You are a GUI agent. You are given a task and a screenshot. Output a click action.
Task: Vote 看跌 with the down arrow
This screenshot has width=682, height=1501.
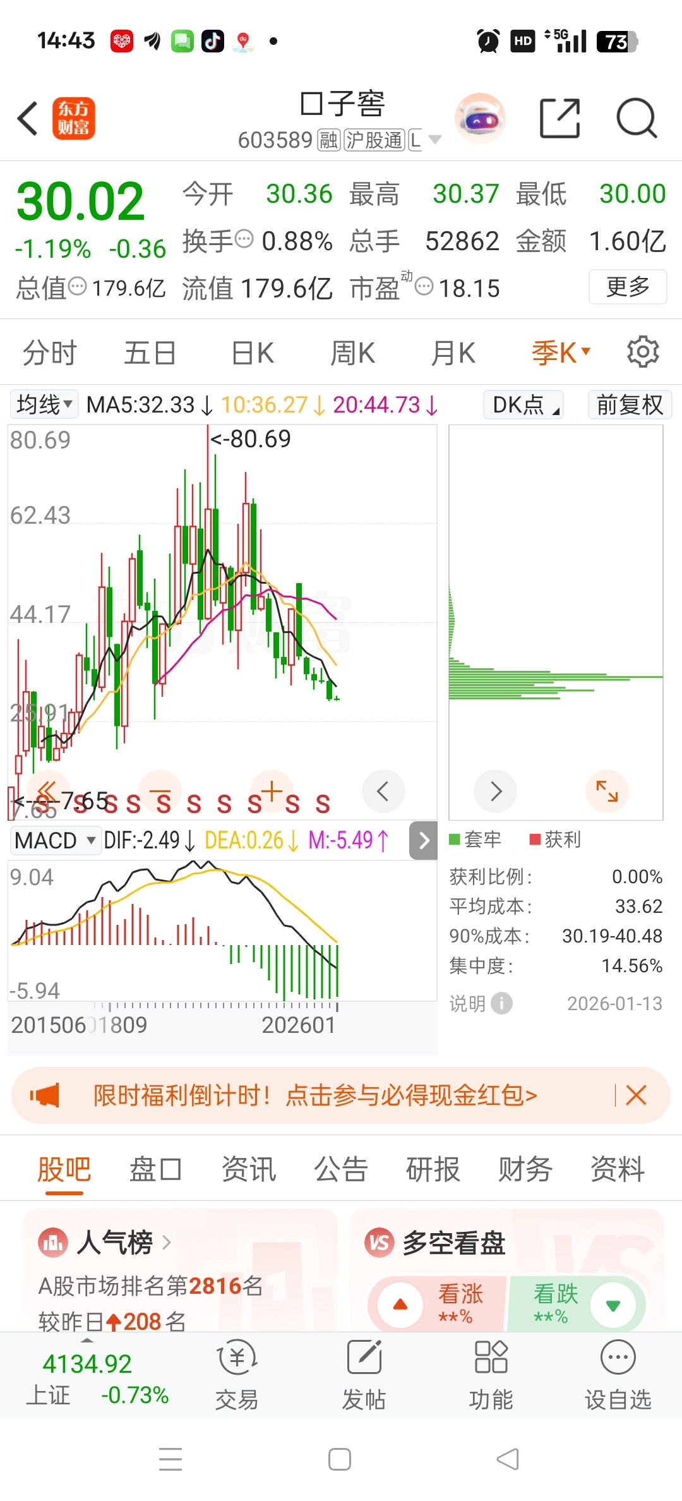[x=613, y=1305]
